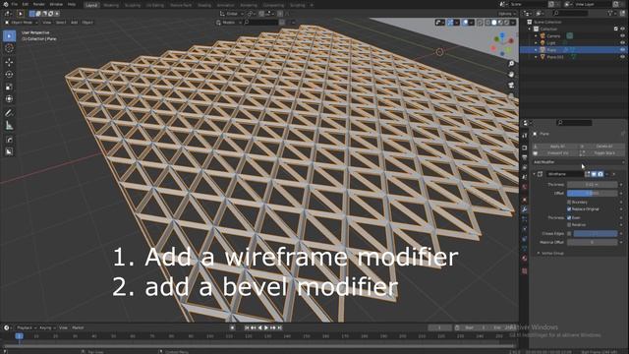Open the Render properties tab icon
This screenshot has height=354, width=629.
pos(524,147)
